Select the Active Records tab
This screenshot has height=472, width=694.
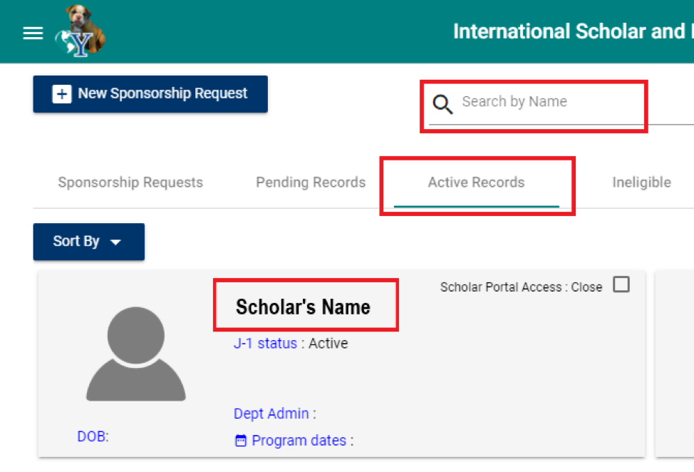tap(476, 183)
